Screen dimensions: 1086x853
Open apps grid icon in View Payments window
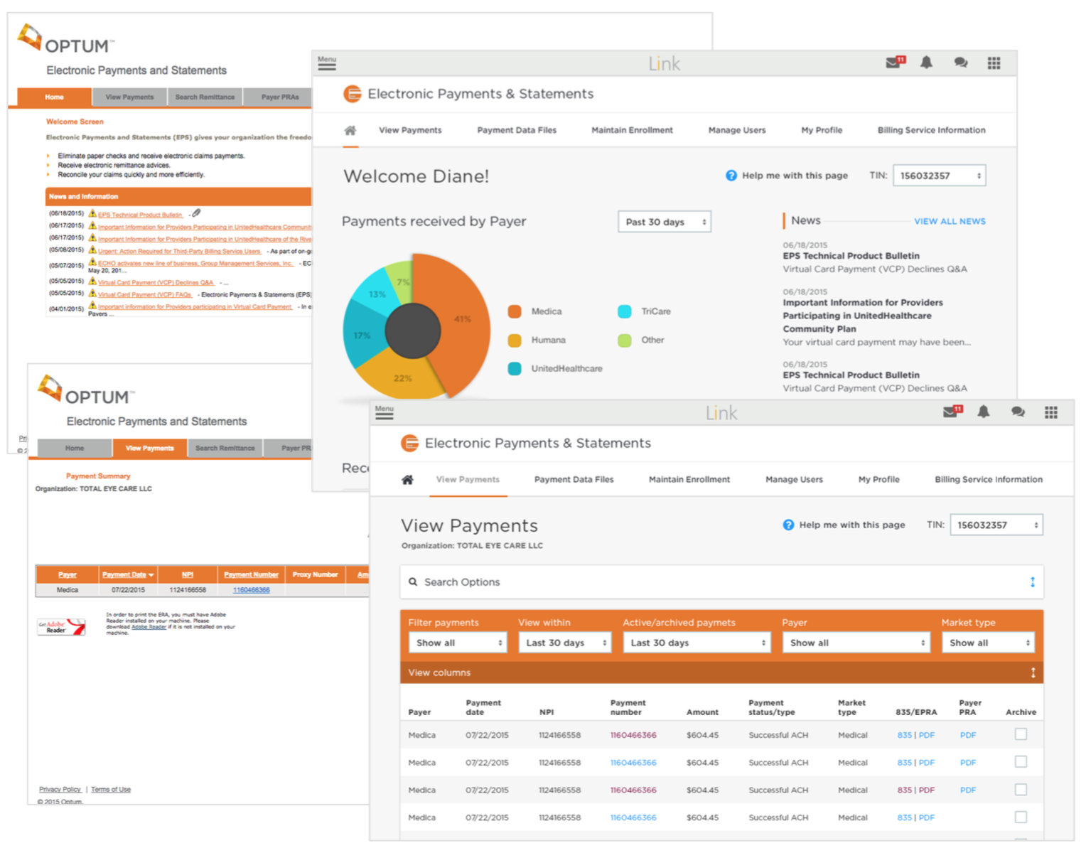1051,412
